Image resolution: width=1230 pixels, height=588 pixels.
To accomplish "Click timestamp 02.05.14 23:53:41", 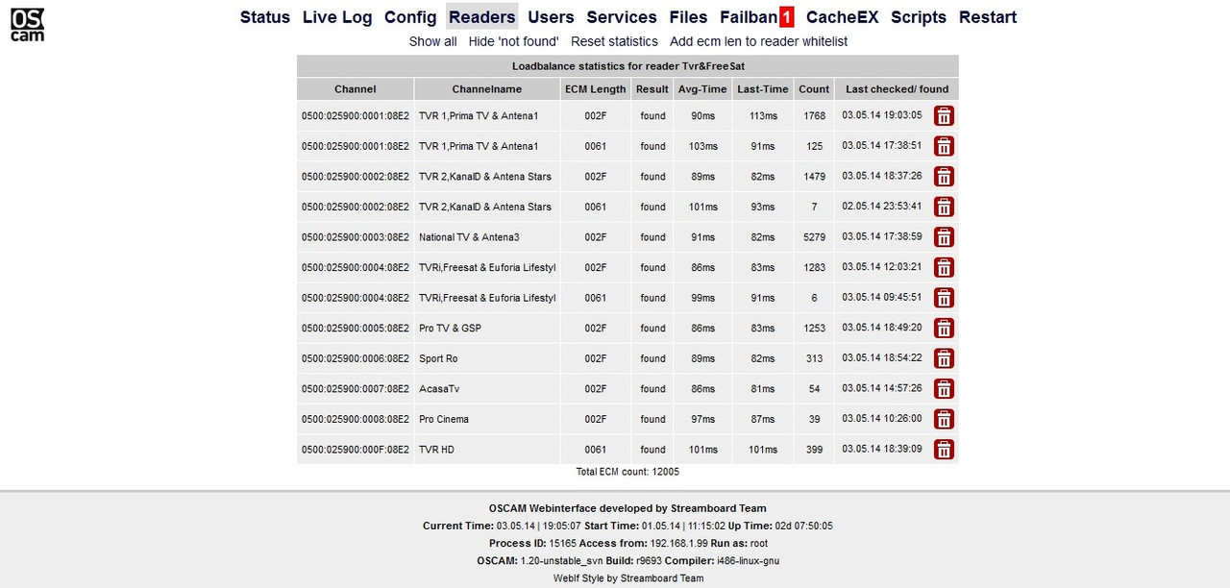I will click(882, 207).
